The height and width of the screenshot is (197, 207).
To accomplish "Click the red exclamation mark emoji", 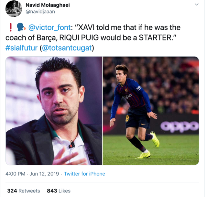I will [x=11, y=27].
